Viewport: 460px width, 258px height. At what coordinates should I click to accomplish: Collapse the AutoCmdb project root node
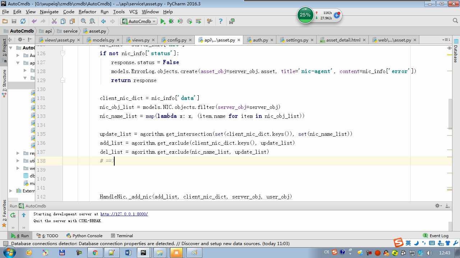tap(11, 48)
